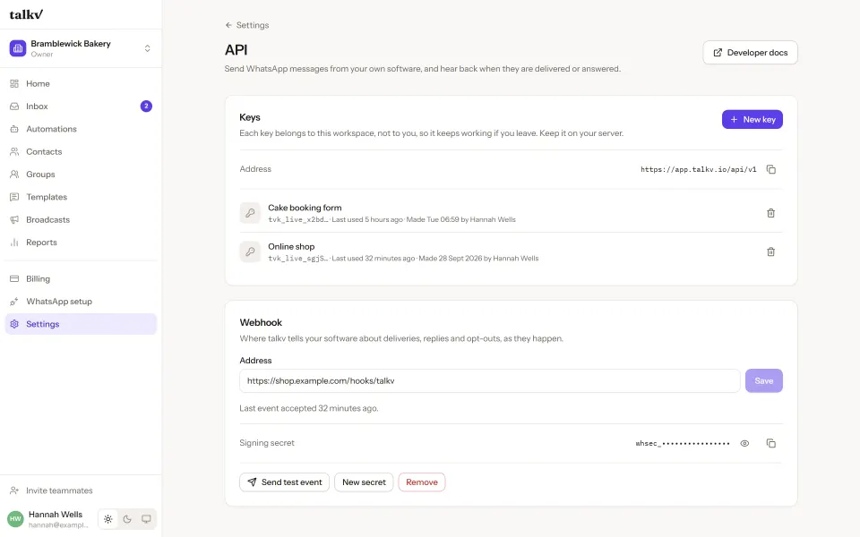Delete the Online shop key
860x537 pixels.
point(770,251)
